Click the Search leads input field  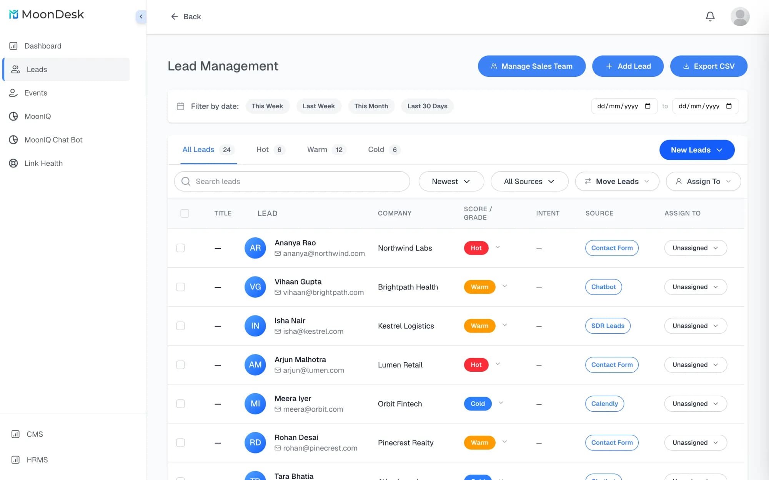coord(292,181)
